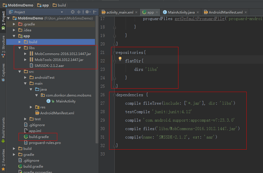Select the MobSmsDemo project root node
Screen dimensions: 263x173
coord(53,18)
